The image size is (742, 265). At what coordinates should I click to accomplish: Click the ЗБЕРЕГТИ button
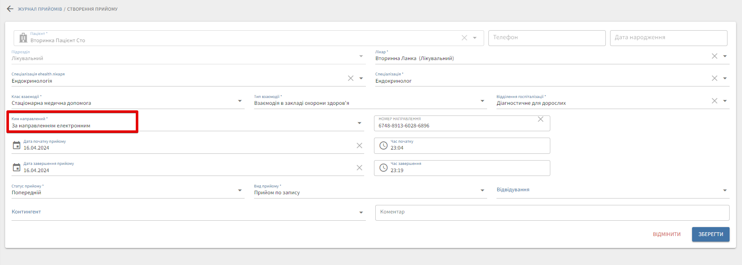point(710,234)
